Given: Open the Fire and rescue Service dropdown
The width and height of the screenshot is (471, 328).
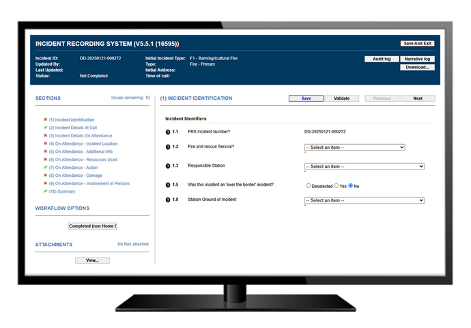Looking at the screenshot, I should pyautogui.click(x=354, y=147).
